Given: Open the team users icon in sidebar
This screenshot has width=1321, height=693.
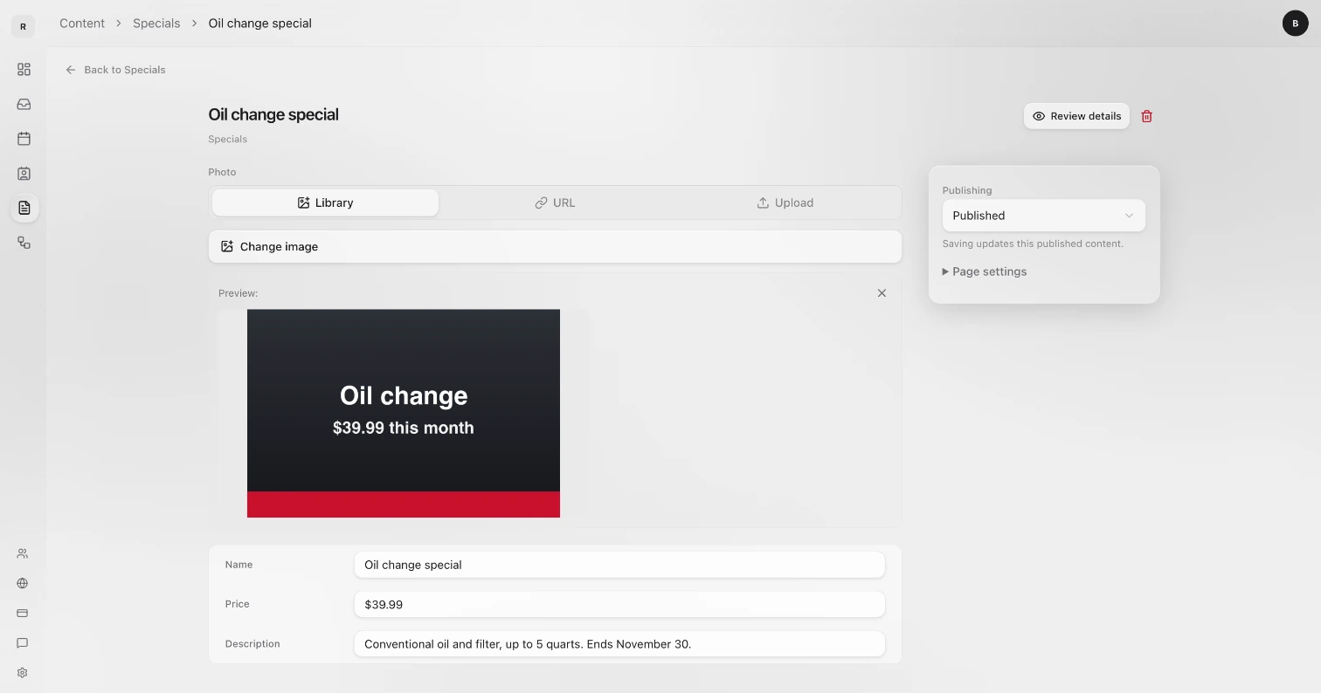Looking at the screenshot, I should (x=23, y=553).
